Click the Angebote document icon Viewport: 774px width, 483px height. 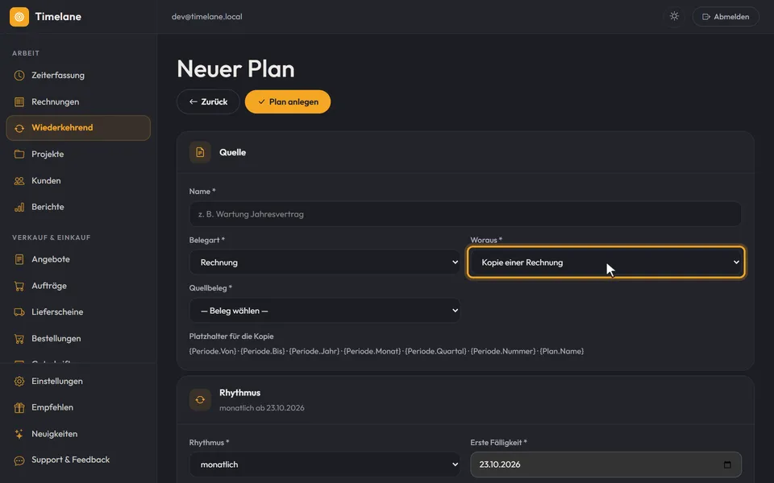tap(19, 259)
